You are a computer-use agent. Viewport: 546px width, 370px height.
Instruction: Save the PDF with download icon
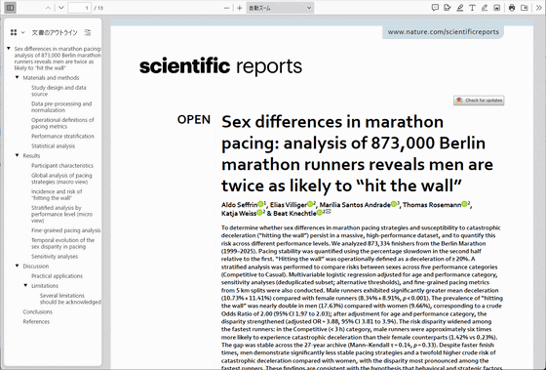pyautogui.click(x=525, y=8)
